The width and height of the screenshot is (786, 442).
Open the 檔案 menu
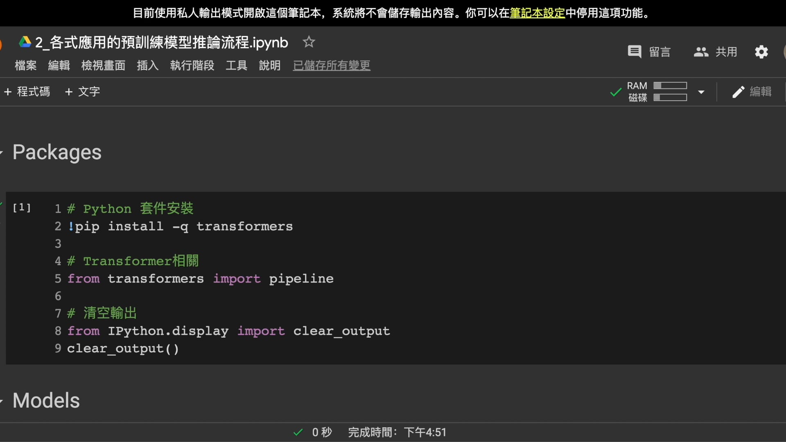[x=25, y=65]
